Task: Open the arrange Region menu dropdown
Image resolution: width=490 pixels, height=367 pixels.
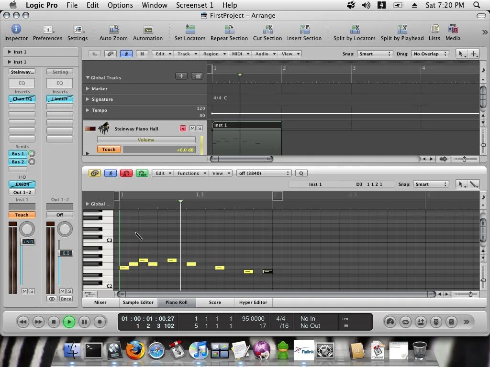Action: (214, 54)
